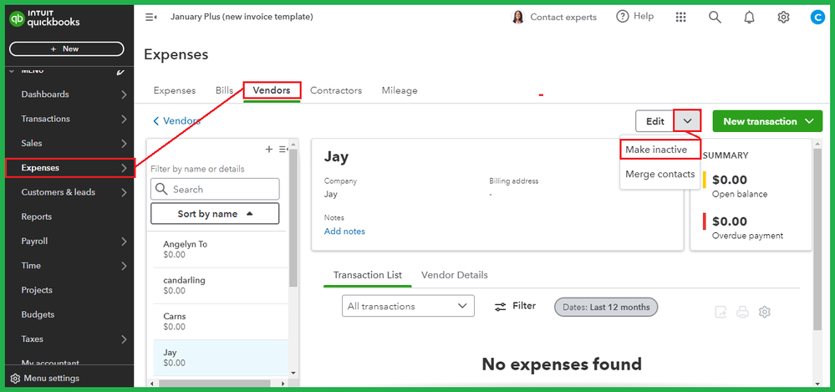Open the Vendor Details tab
Screen dimensions: 835x392
coord(454,275)
